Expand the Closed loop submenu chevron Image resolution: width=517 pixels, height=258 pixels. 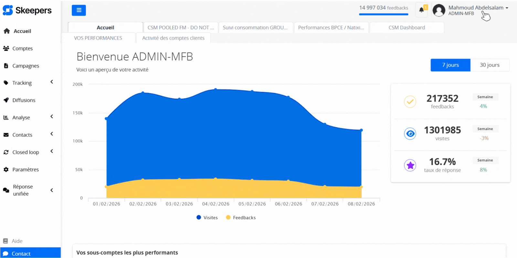point(52,151)
